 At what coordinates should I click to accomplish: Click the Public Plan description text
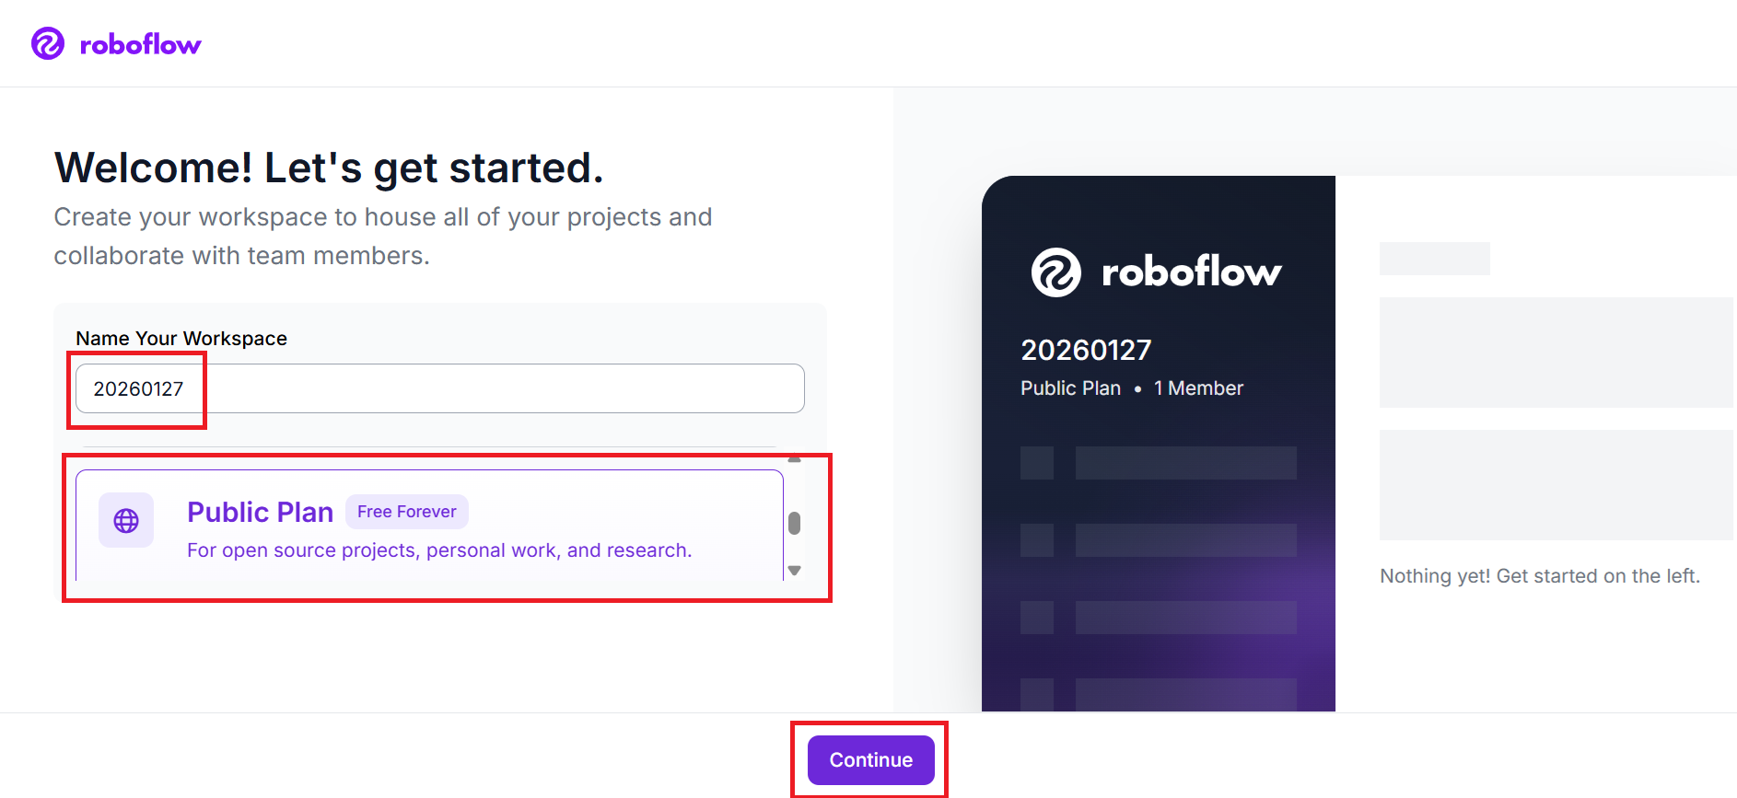pos(438,550)
